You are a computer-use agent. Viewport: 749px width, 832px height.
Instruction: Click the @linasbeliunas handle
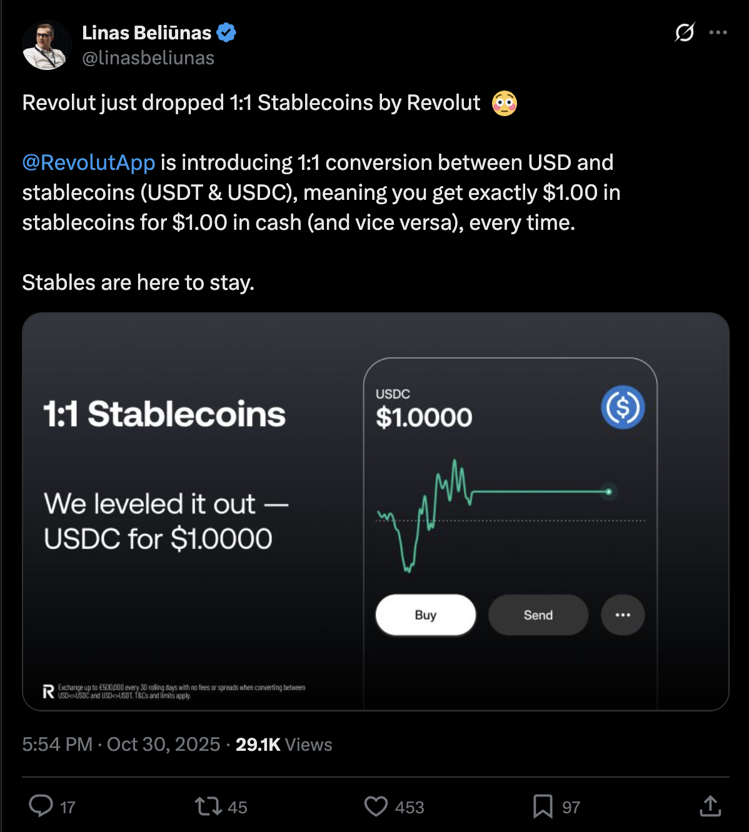(x=148, y=57)
